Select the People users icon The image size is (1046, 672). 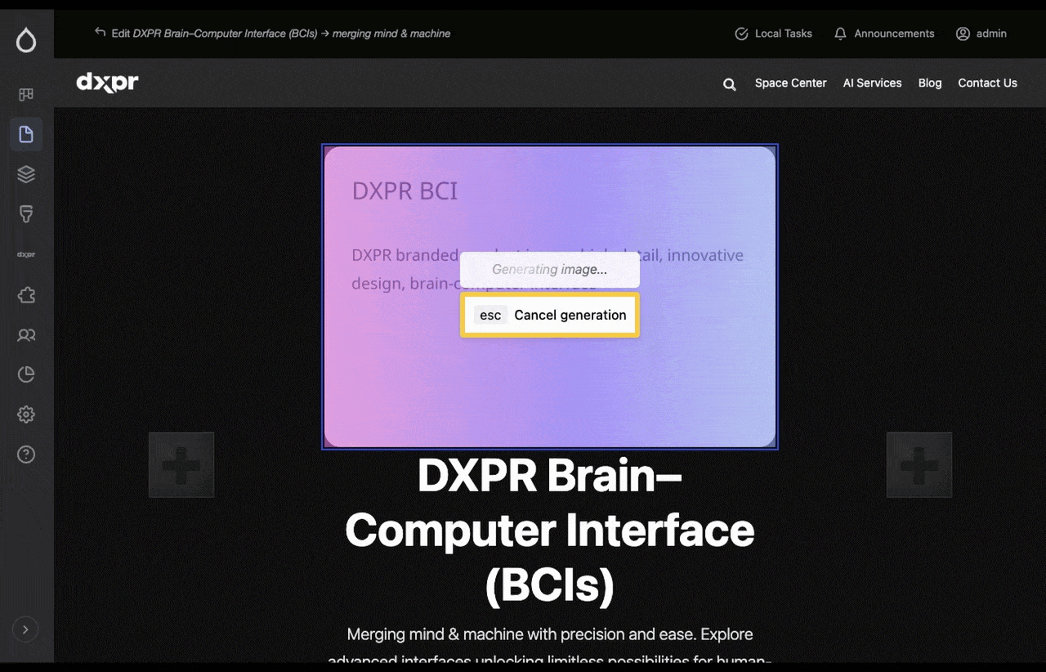point(25,334)
